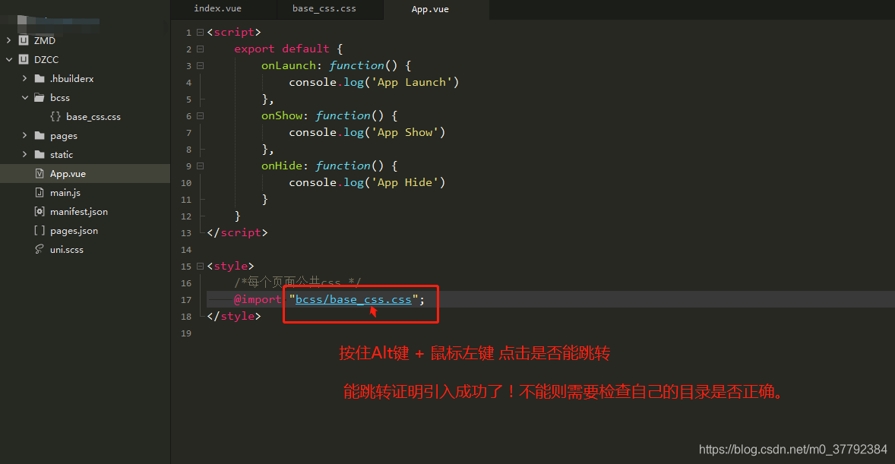Viewport: 895px width, 464px height.
Task: Switch to the base_css.css editor tab
Action: pyautogui.click(x=324, y=8)
